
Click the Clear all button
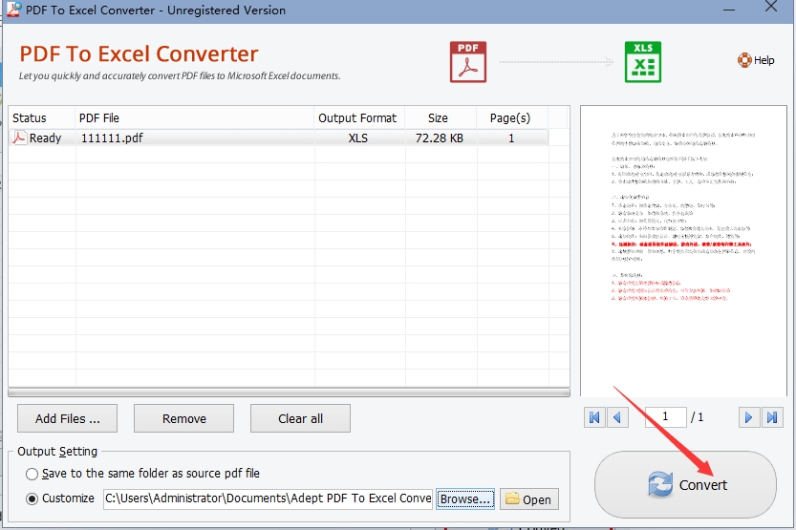pyautogui.click(x=300, y=418)
